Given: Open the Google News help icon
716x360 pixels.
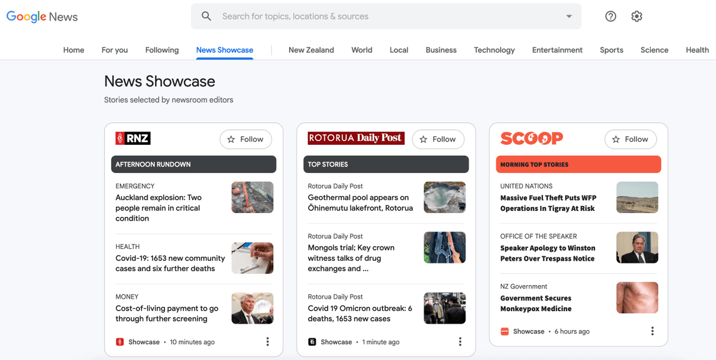Looking at the screenshot, I should pyautogui.click(x=611, y=17).
